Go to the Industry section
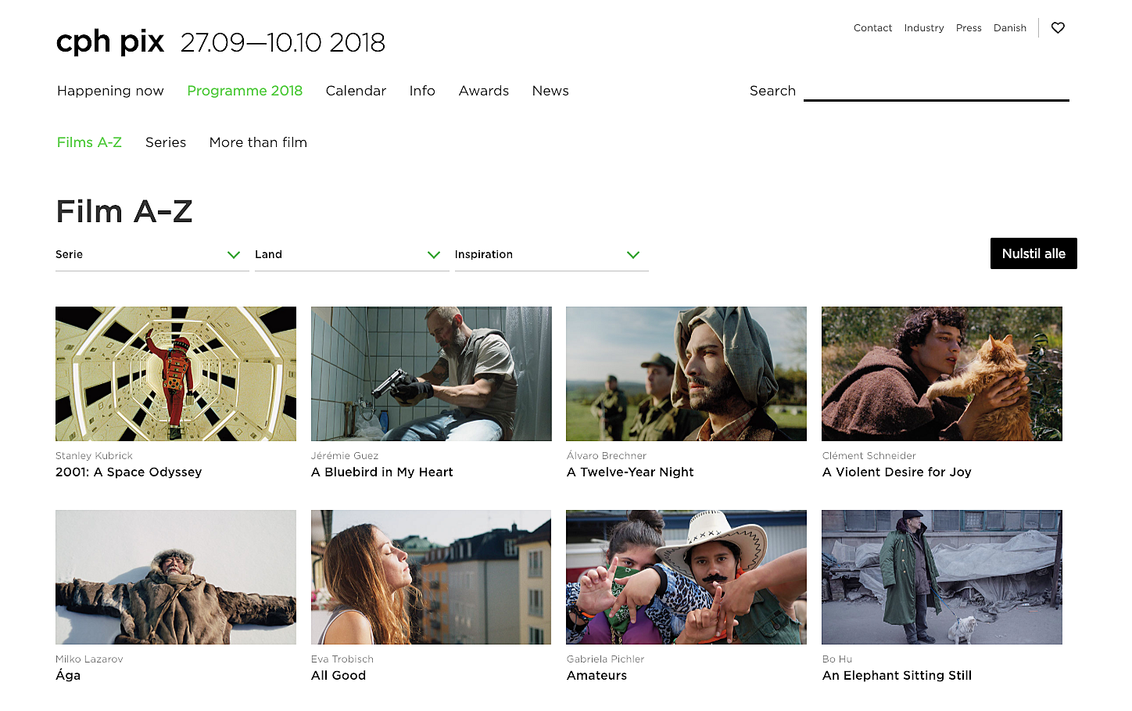The height and width of the screenshot is (711, 1132). click(x=924, y=28)
